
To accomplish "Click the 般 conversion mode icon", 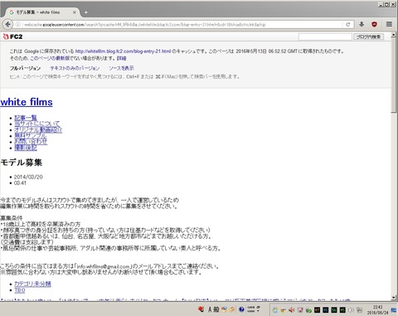I will click(216, 309).
